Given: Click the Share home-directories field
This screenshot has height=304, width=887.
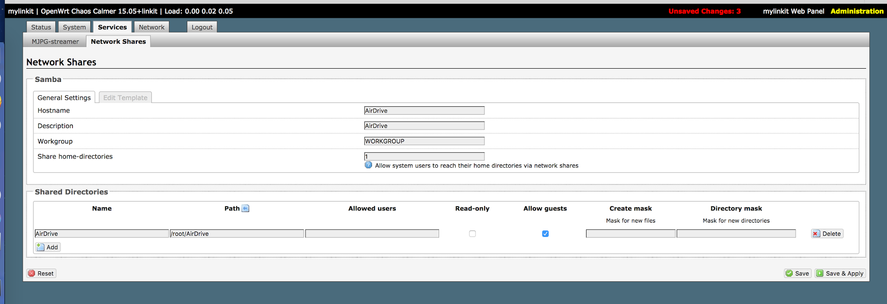Looking at the screenshot, I should [x=424, y=156].
